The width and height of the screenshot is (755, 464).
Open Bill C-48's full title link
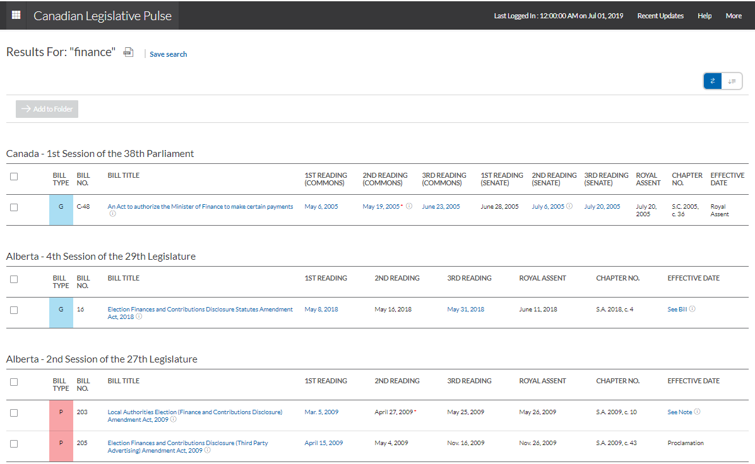(200, 206)
